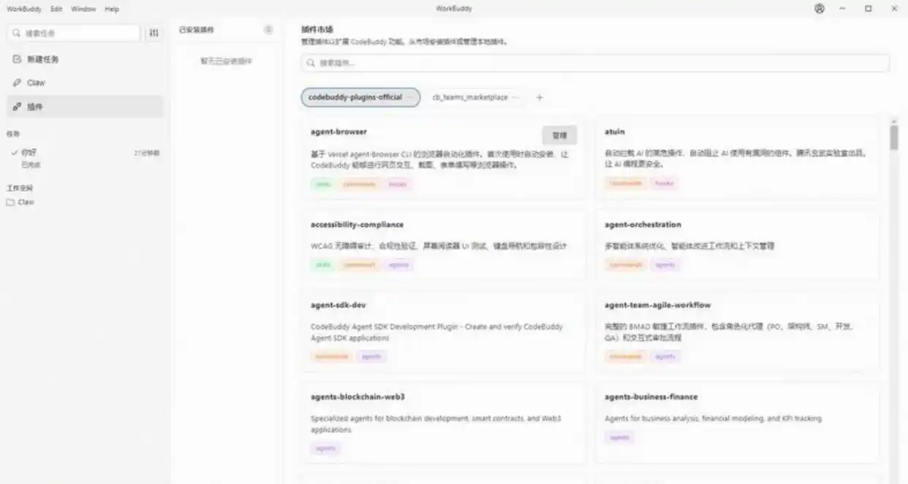Click the + button to add a plugin source
The height and width of the screenshot is (484, 908).
[539, 97]
